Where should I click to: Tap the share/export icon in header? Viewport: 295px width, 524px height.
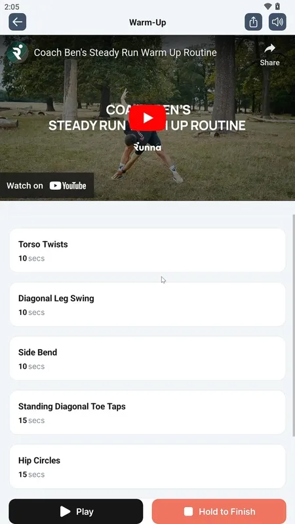click(x=253, y=22)
